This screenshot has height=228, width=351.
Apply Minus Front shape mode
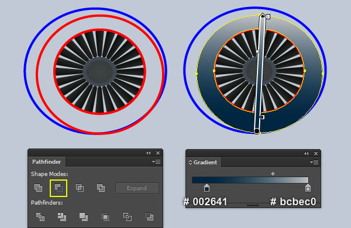coord(58,188)
